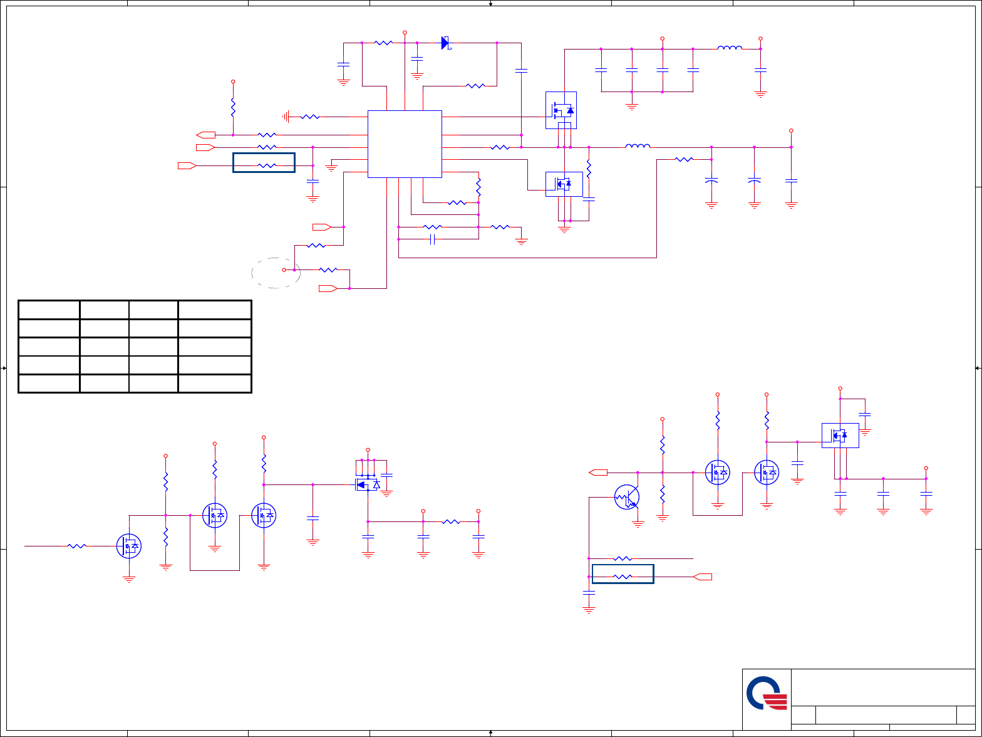The height and width of the screenshot is (737, 982).
Task: Select the inductor on the IC output line
Action: click(x=638, y=146)
